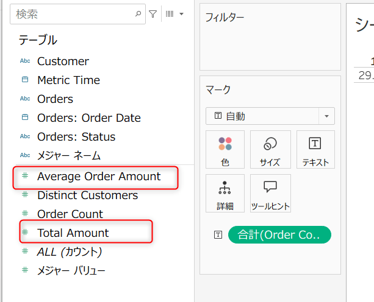Image resolution: width=374 pixels, height=302 pixels.
Task: Select メジャー バリュー field
Action: tap(71, 271)
